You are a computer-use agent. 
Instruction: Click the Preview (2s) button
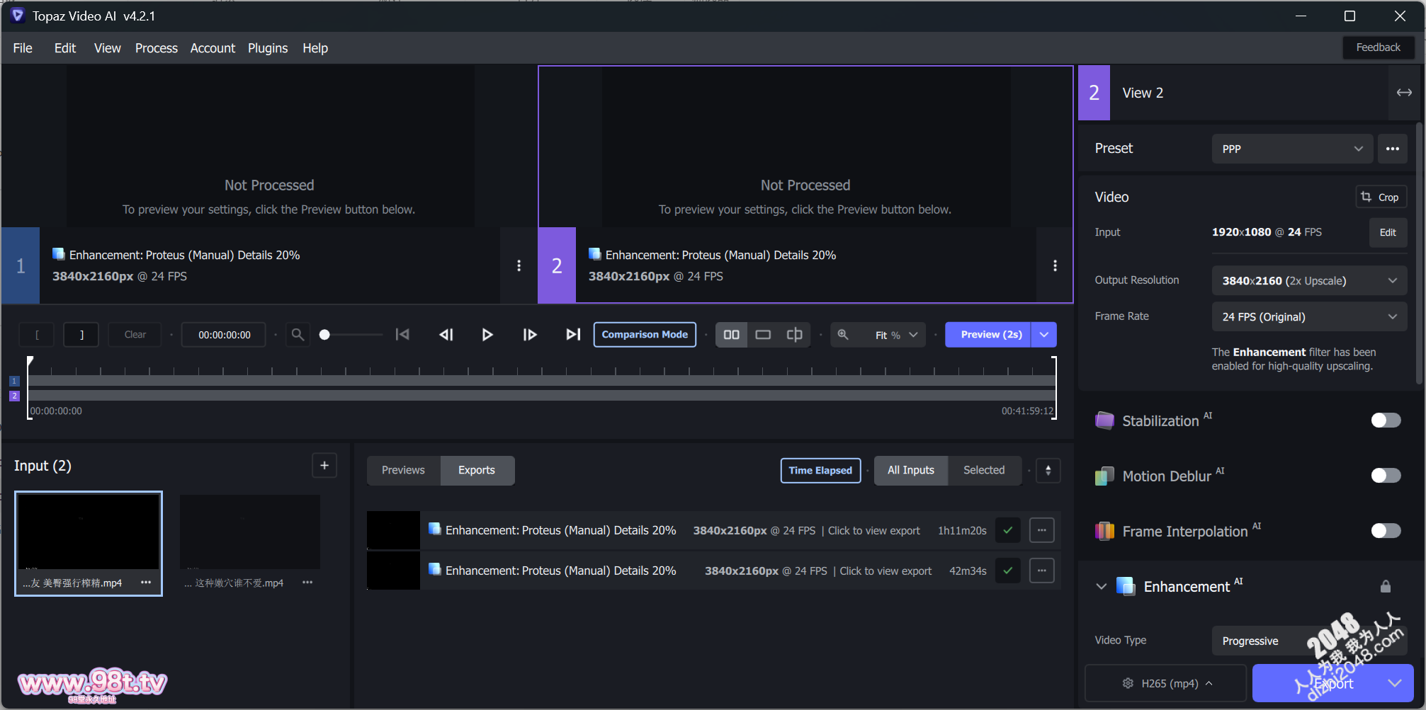coord(990,335)
